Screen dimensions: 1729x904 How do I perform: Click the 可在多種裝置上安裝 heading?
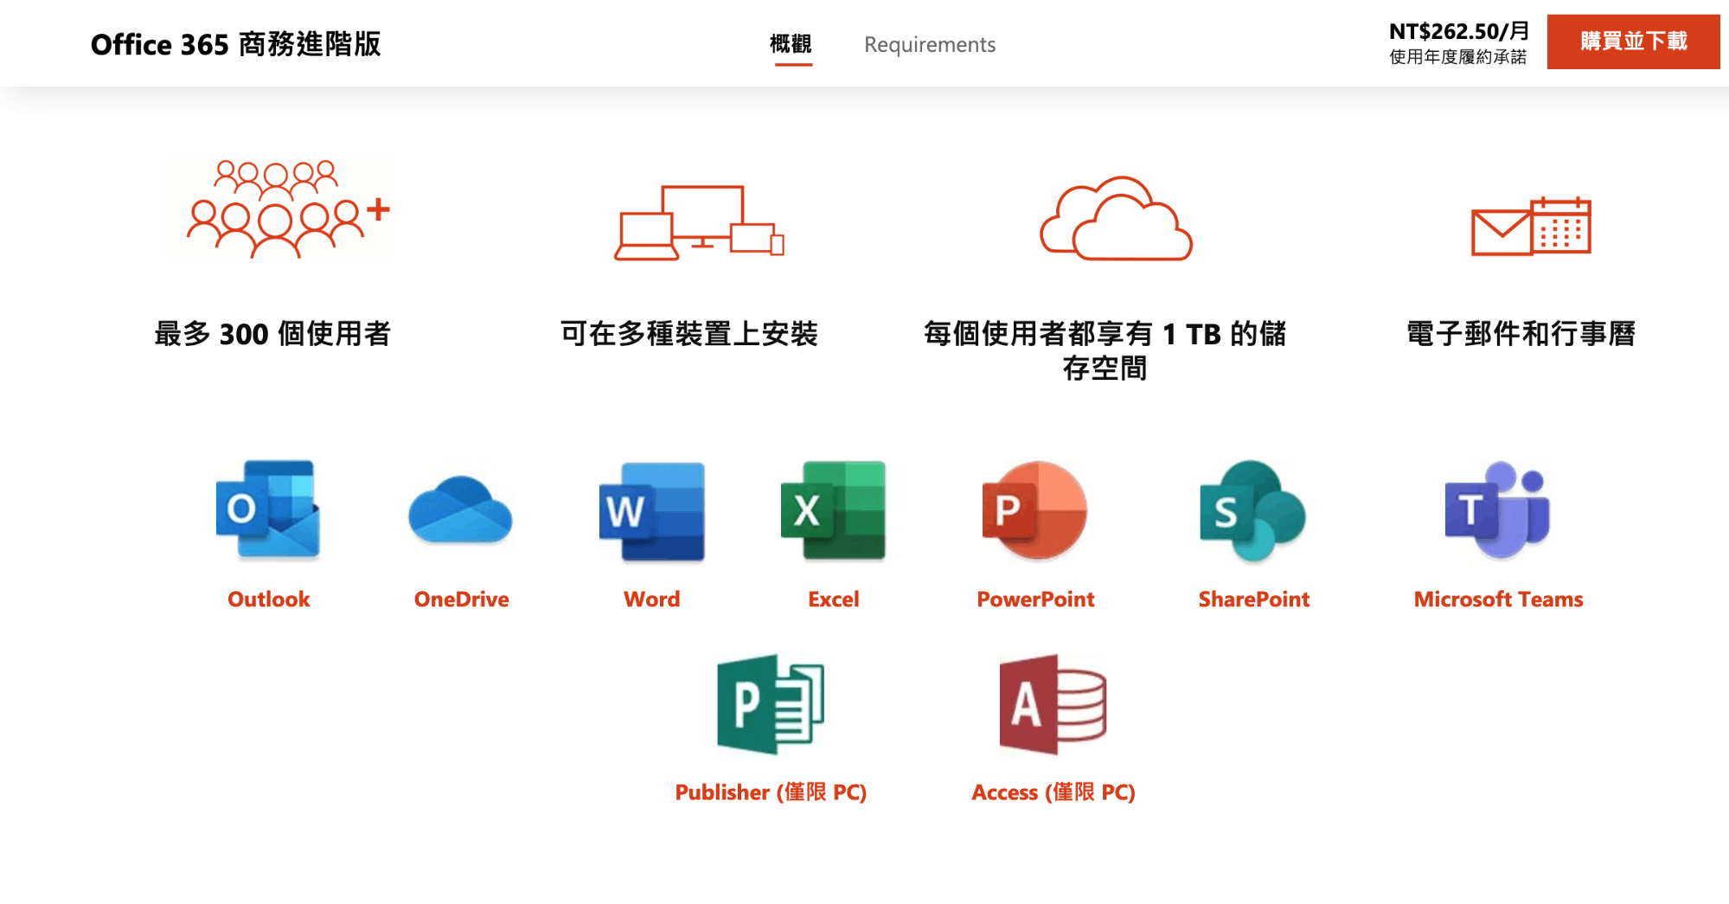click(689, 334)
